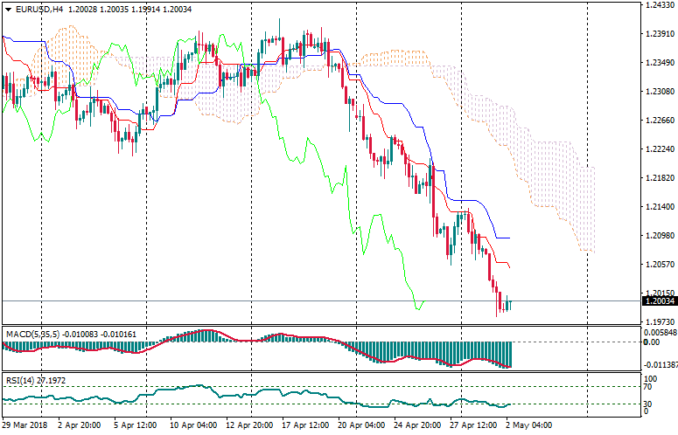Select the 10 Apr 04:00 time label
The image size is (678, 435).
[192, 425]
